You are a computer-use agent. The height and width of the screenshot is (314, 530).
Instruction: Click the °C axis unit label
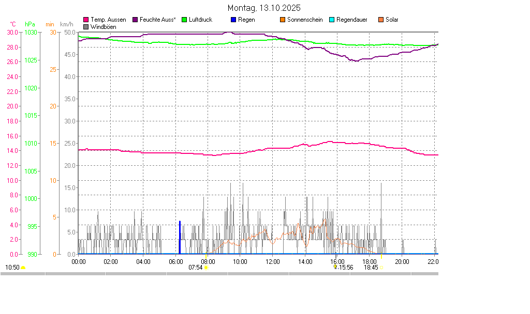coord(13,24)
